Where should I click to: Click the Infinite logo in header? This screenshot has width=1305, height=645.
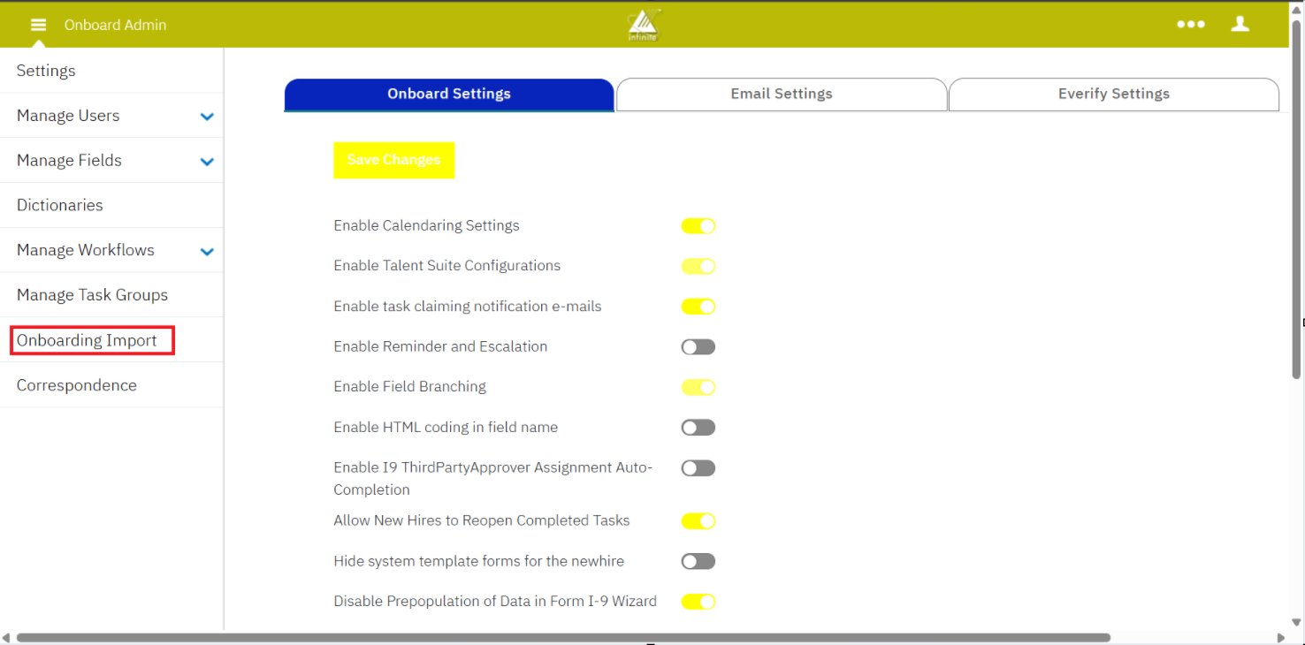coord(644,25)
